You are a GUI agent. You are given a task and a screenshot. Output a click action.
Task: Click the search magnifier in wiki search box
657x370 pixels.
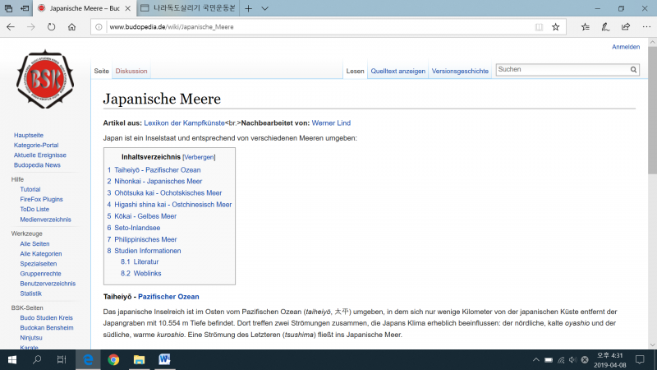tap(633, 71)
